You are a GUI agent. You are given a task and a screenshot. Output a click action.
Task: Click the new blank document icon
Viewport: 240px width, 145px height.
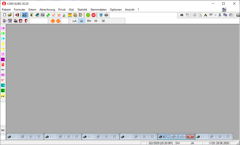5,15
